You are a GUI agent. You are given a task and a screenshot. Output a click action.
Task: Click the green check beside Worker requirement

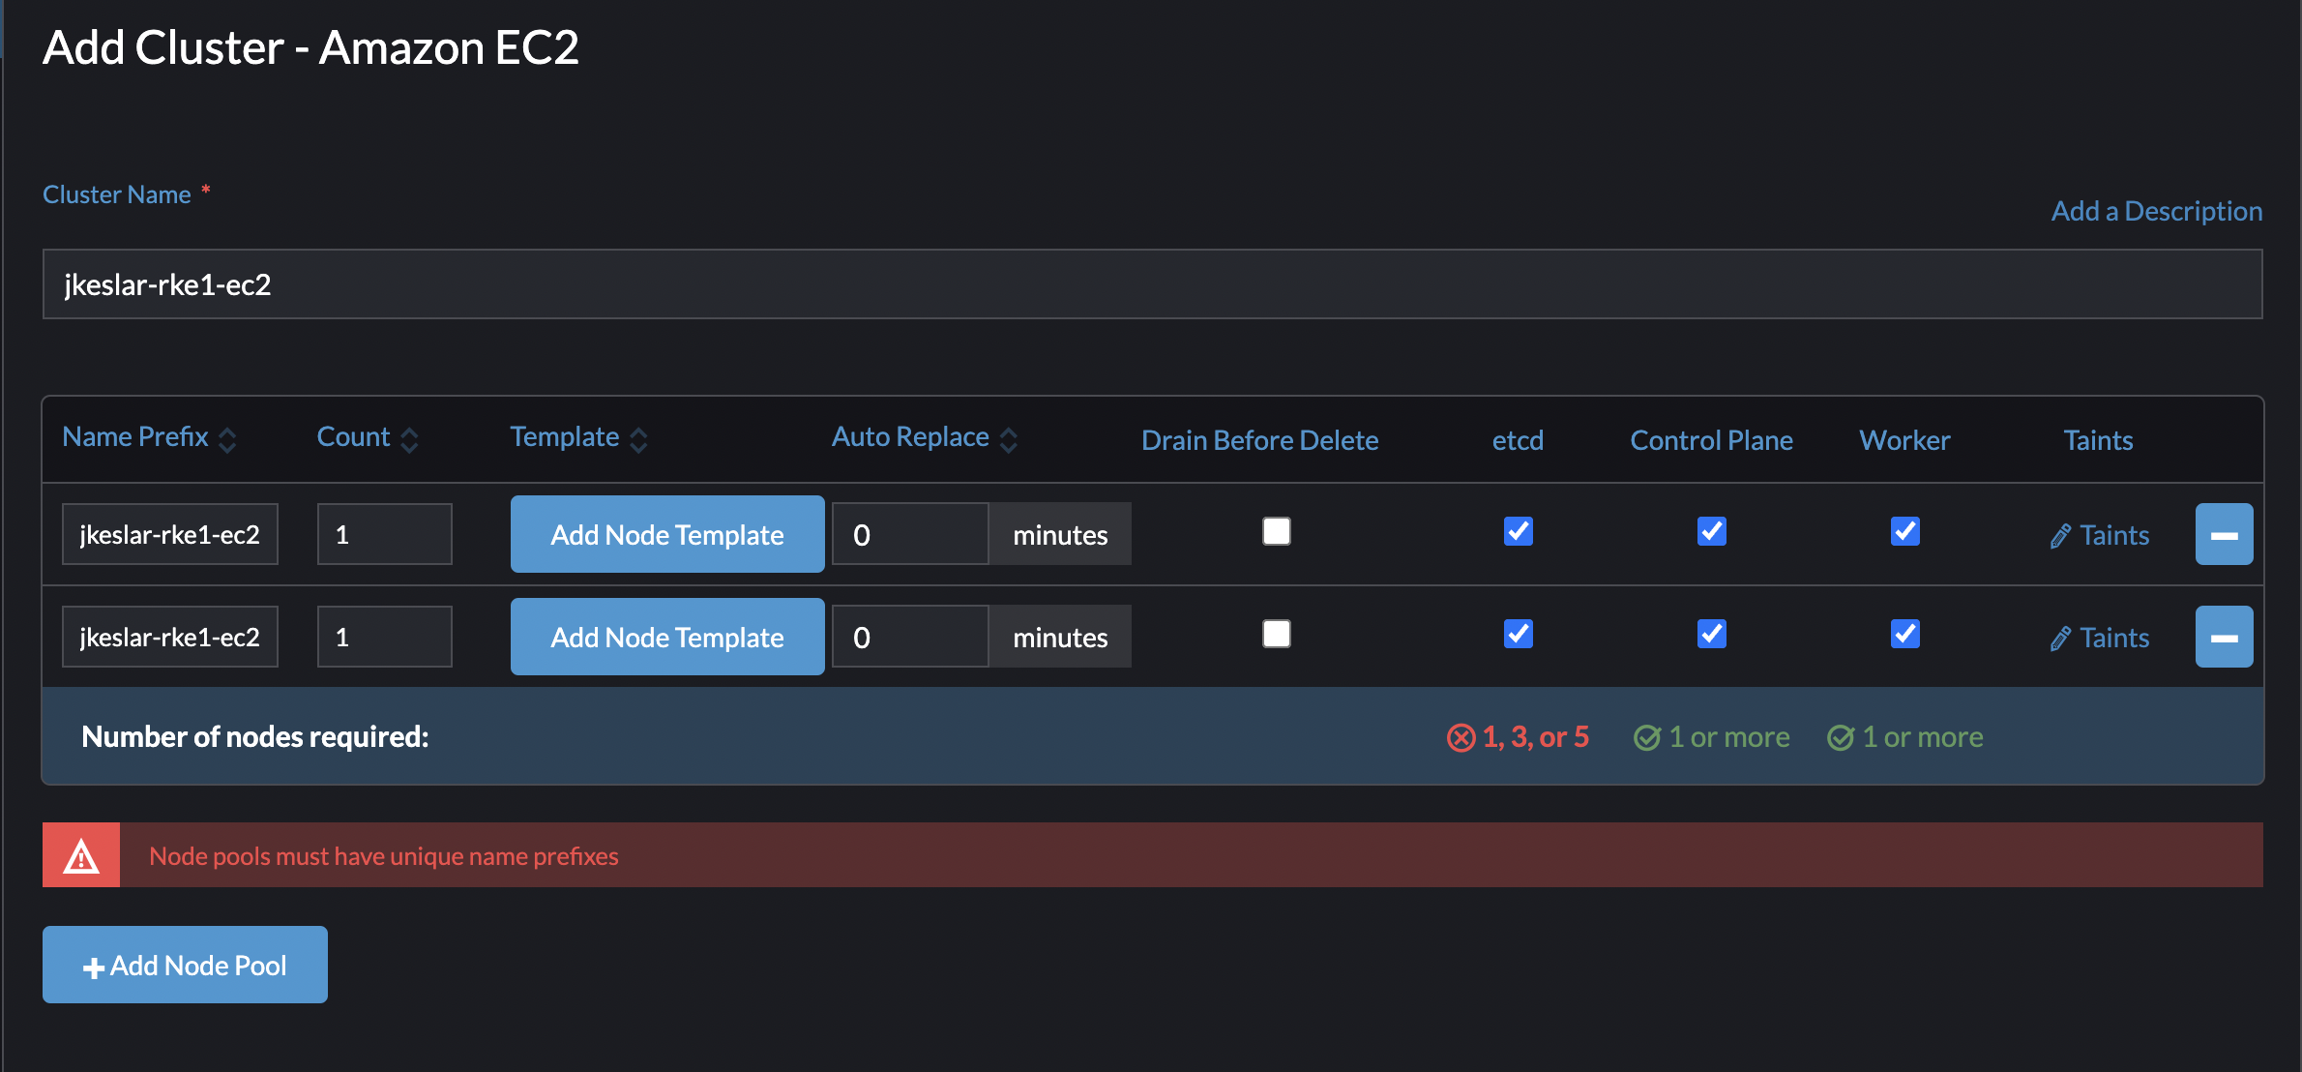(1843, 736)
